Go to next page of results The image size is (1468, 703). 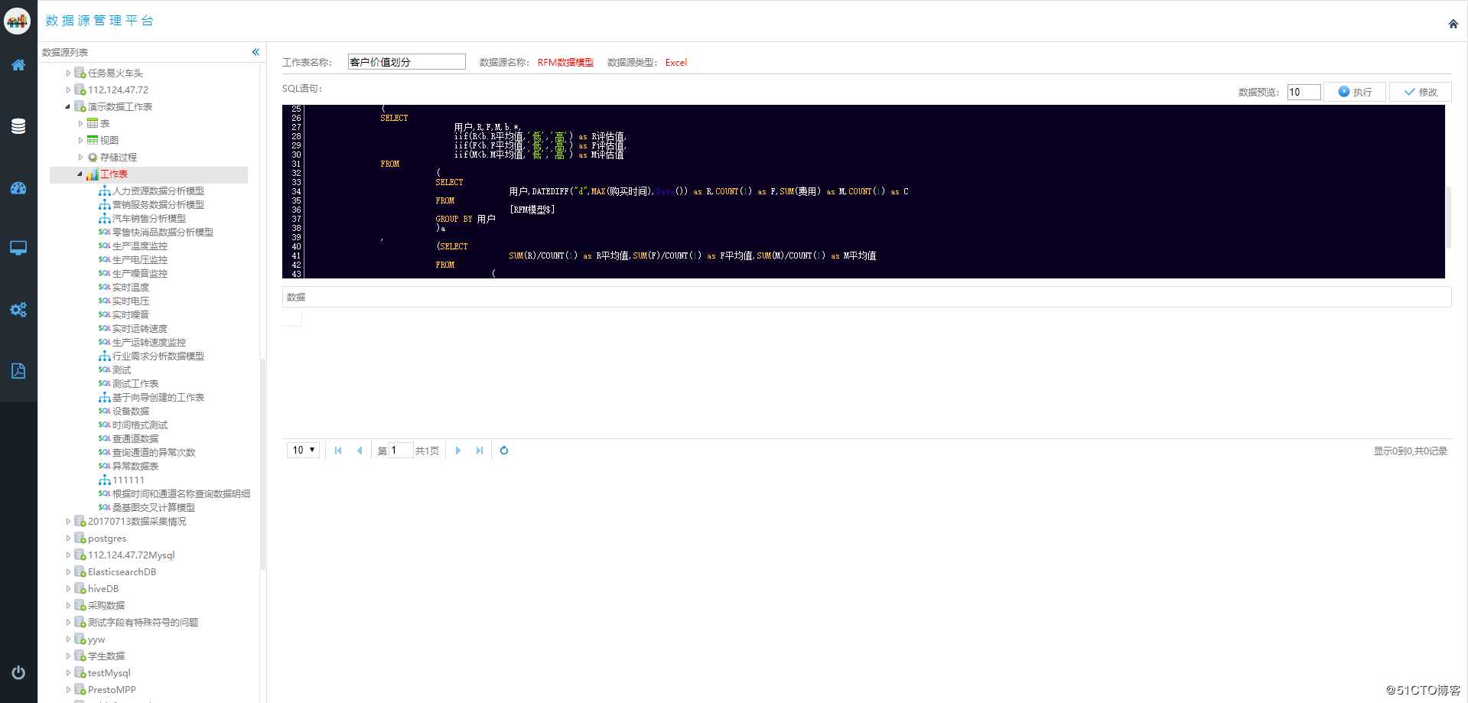tap(458, 451)
